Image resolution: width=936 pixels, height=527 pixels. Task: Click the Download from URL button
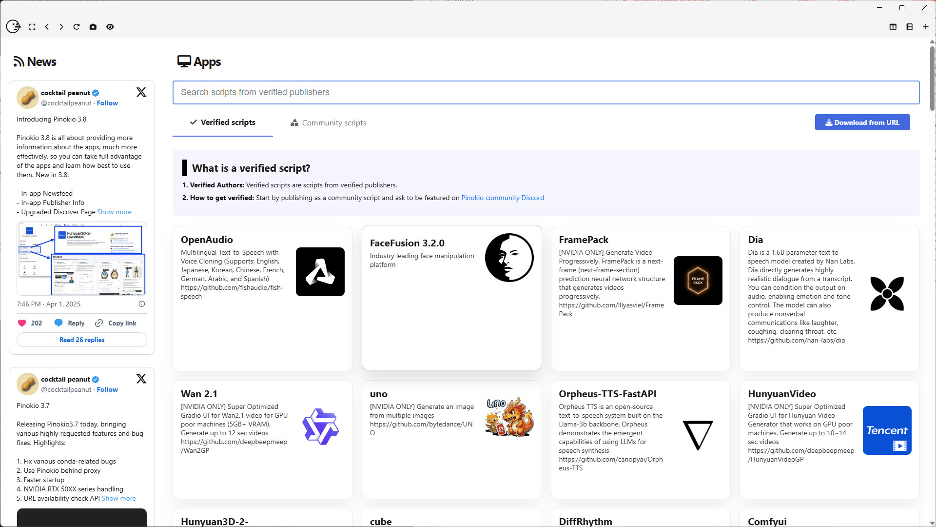pos(862,122)
